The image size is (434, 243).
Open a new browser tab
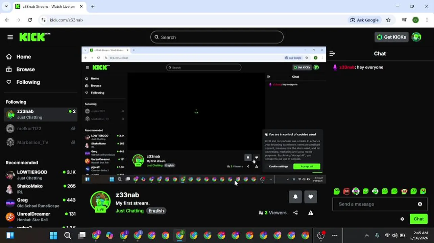click(x=93, y=6)
